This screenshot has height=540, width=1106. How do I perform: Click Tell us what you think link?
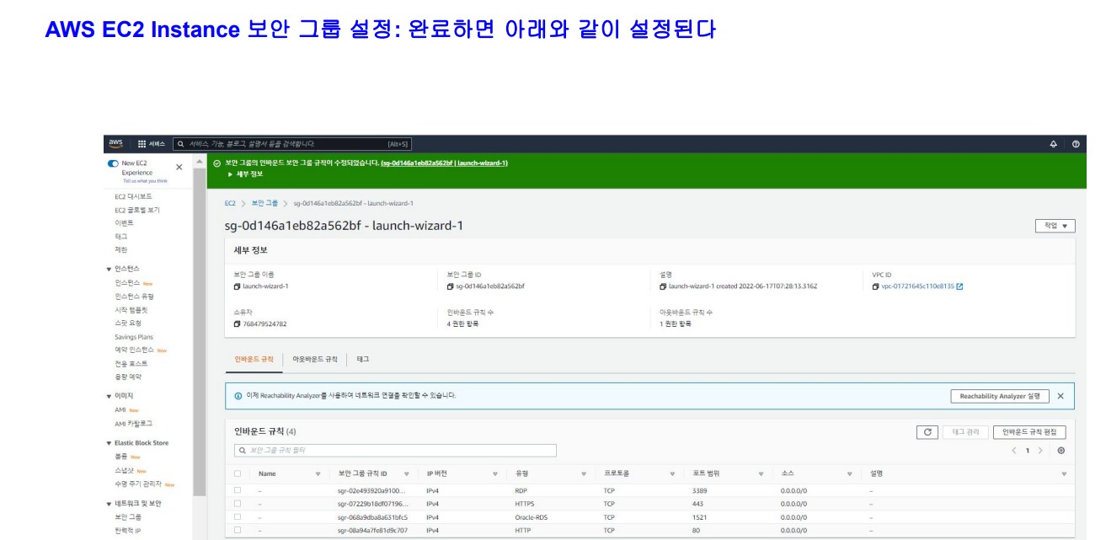point(145,181)
